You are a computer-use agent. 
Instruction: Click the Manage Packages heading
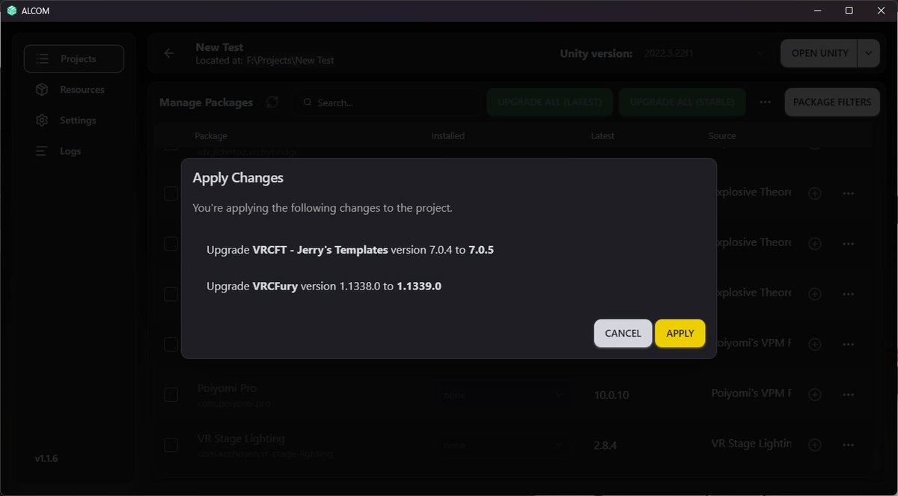tap(206, 102)
